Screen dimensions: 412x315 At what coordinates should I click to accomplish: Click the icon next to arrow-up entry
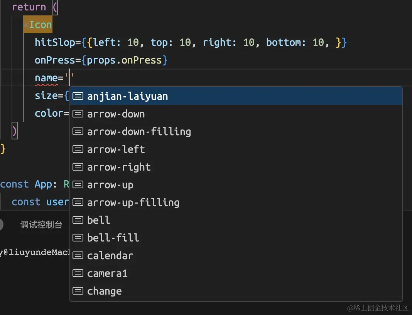click(x=78, y=184)
